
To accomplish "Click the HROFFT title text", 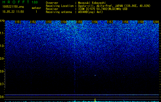I will click(16, 2).
